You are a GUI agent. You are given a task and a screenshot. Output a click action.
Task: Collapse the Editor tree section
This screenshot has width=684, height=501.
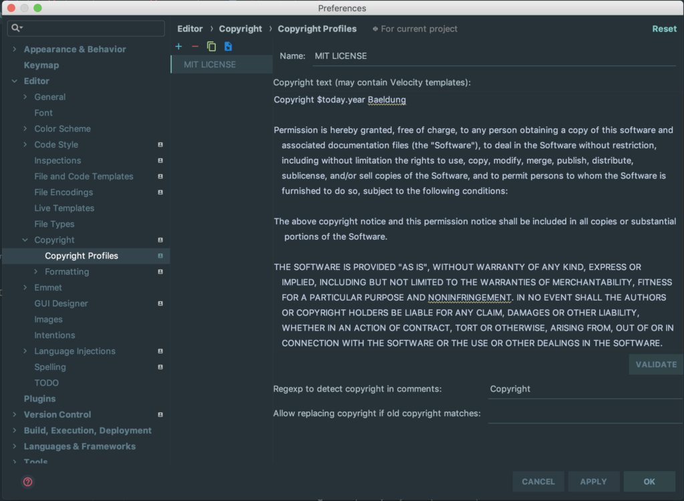pos(15,81)
